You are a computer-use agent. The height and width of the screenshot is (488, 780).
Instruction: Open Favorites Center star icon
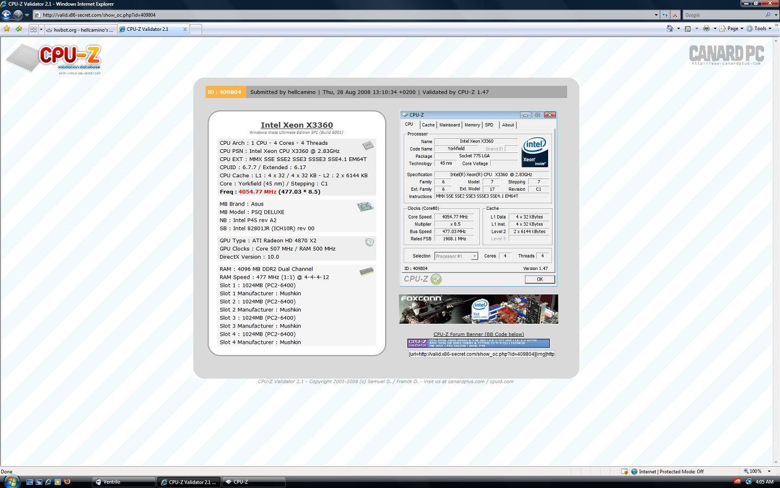point(7,29)
